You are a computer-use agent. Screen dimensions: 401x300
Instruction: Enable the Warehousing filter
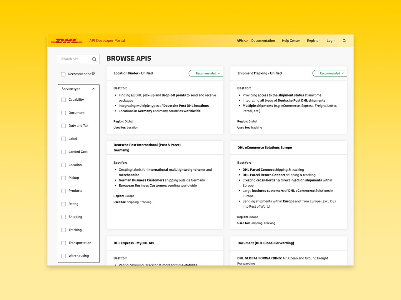coord(64,256)
